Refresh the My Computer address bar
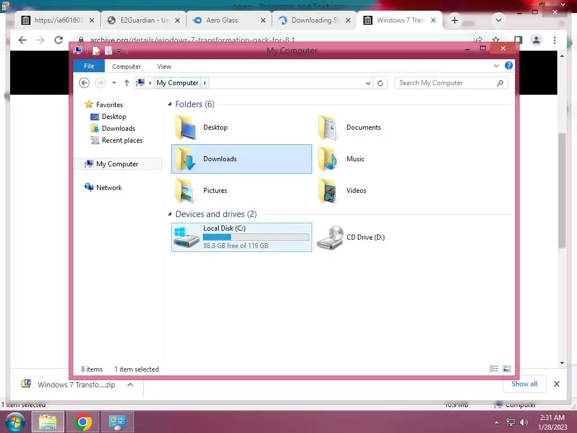The height and width of the screenshot is (433, 577). click(x=380, y=83)
